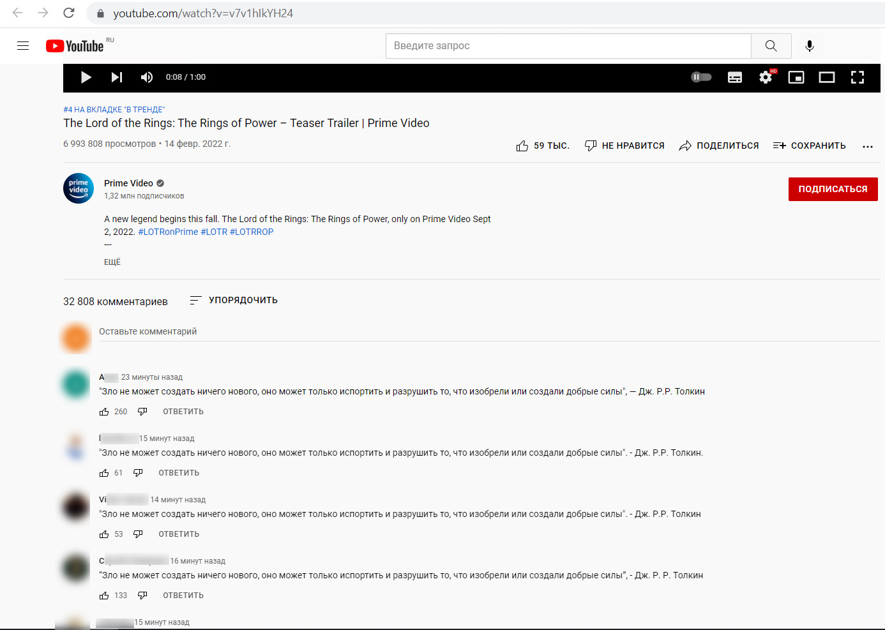The image size is (885, 630).
Task: Open the "Упорядочить" sort comments dropdown
Action: [x=234, y=300]
